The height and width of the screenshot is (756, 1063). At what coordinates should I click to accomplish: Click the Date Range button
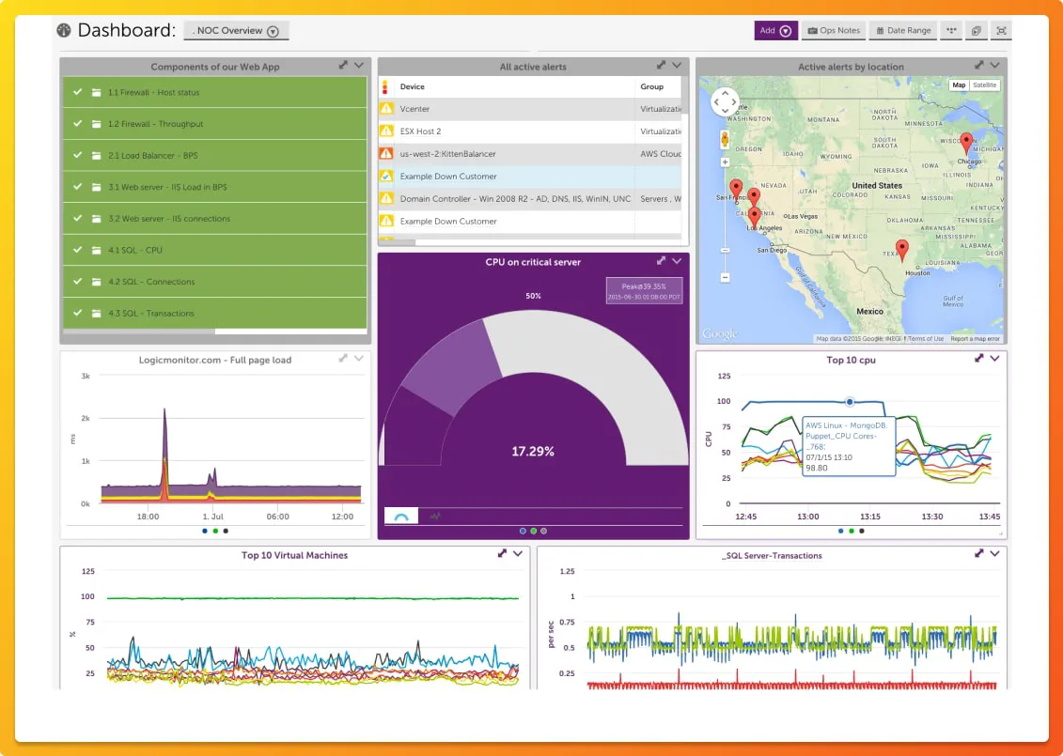tap(903, 30)
